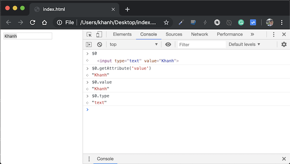Click the Khanh text input on page
Screen dimensions: 290x164
coord(28,36)
